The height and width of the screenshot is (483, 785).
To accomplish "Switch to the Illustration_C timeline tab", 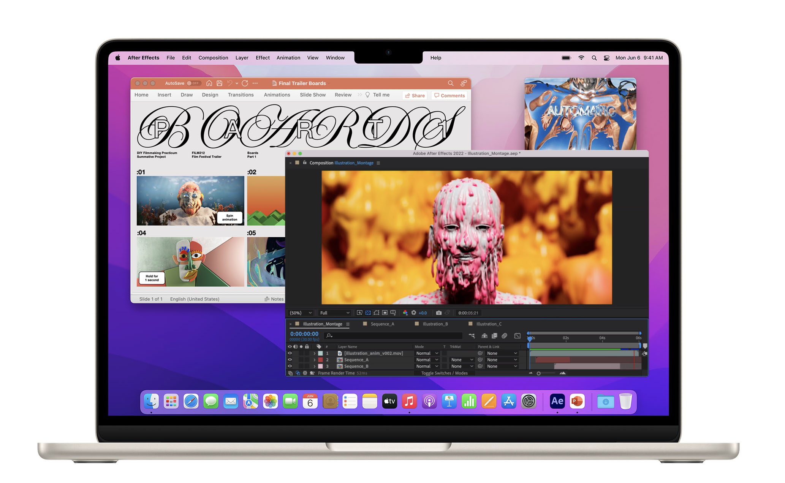I will (x=489, y=324).
